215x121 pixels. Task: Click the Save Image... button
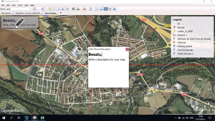pos(51,13)
